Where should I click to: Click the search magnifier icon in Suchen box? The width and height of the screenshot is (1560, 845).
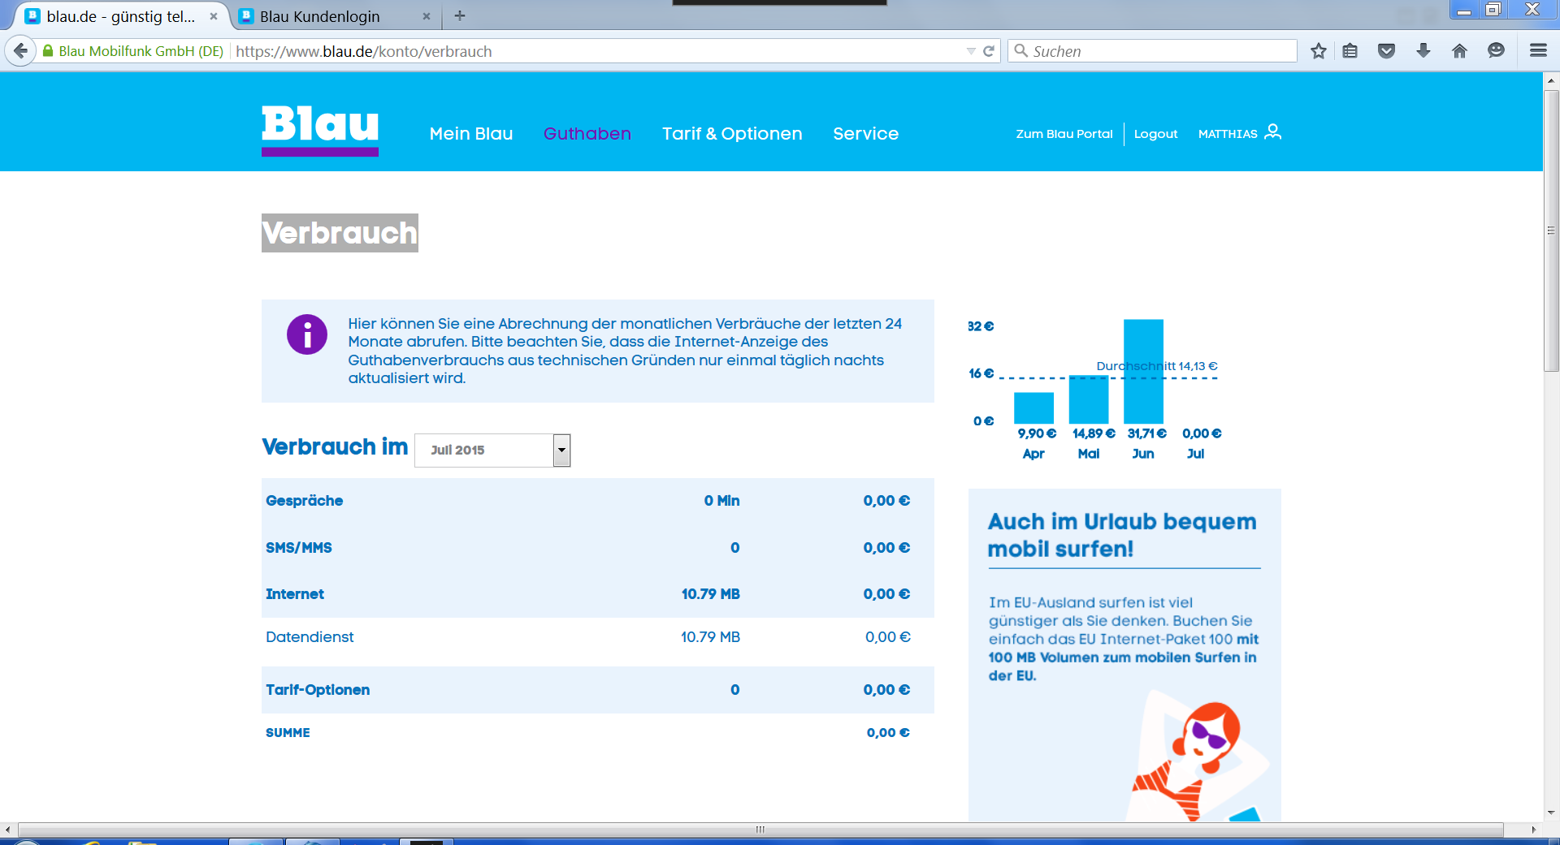tap(1021, 51)
